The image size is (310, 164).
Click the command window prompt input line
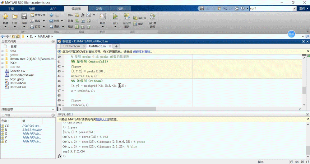coord(186,156)
